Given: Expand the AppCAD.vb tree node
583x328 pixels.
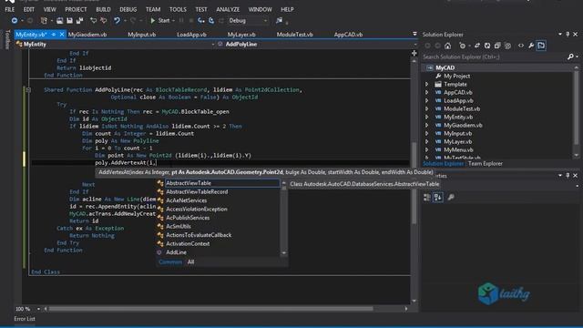Looking at the screenshot, I should pos(427,93).
